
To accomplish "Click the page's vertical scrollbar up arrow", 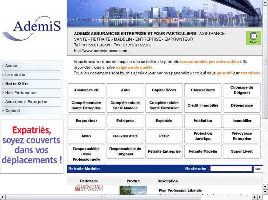I will (x=265, y=3).
